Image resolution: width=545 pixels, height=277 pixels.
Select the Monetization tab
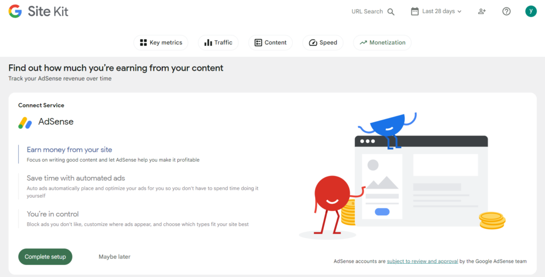click(x=382, y=43)
